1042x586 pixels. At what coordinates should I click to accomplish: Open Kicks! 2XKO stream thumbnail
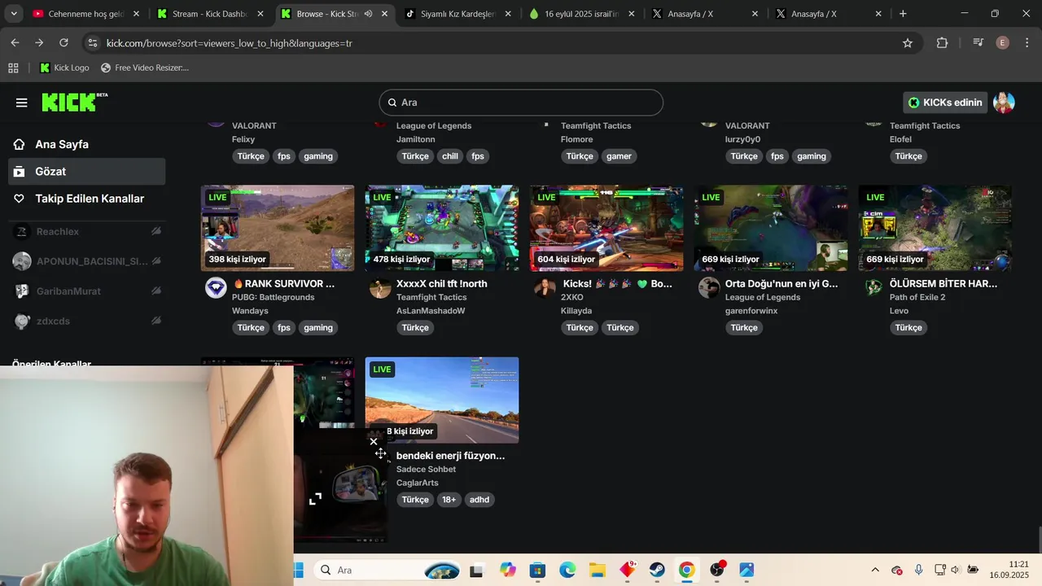pos(606,228)
